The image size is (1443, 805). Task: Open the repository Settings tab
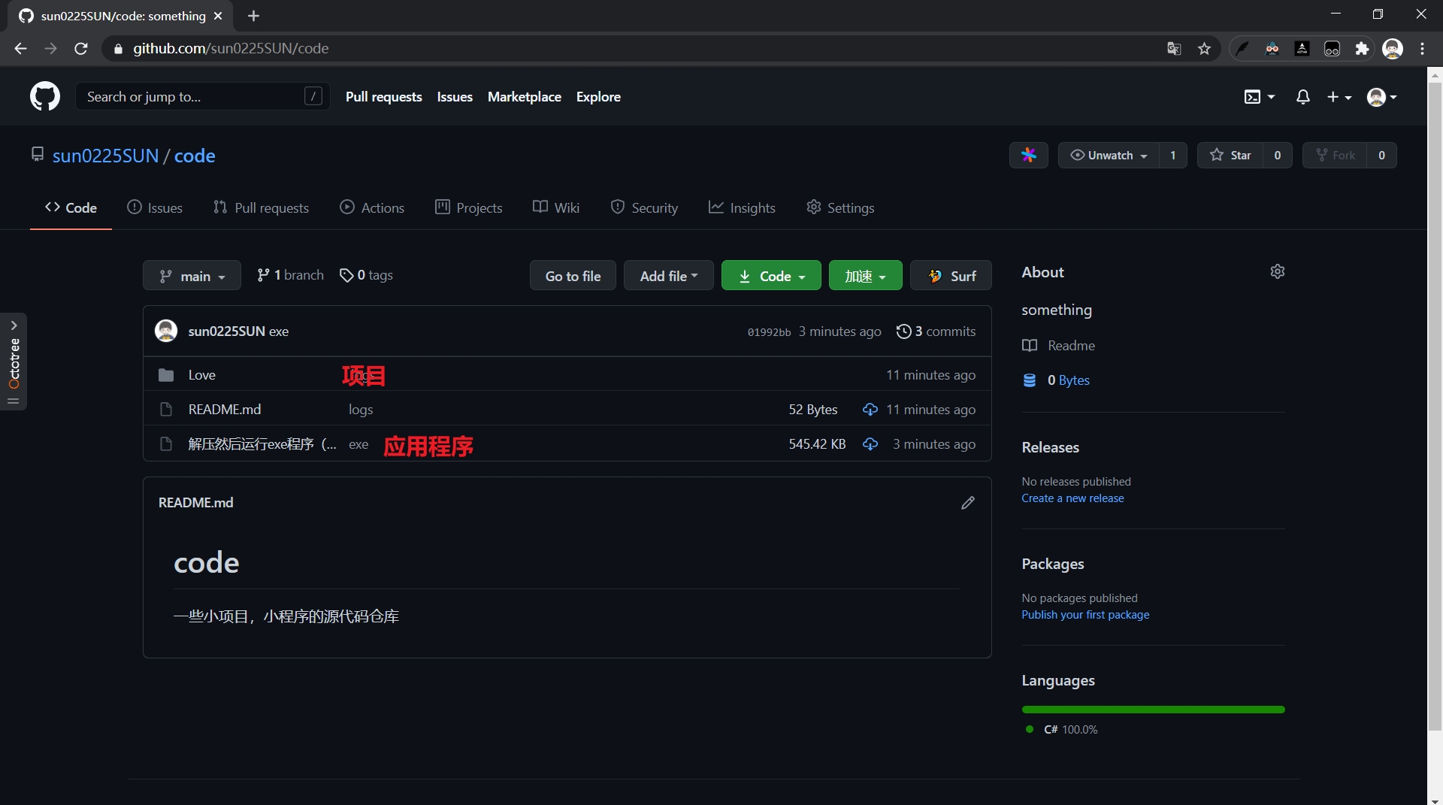pos(840,207)
